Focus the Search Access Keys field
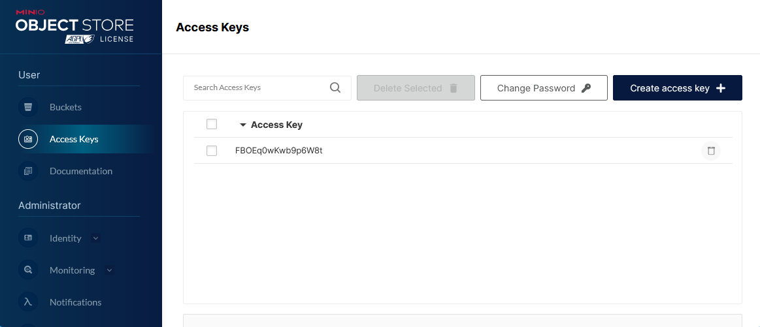 [267, 87]
